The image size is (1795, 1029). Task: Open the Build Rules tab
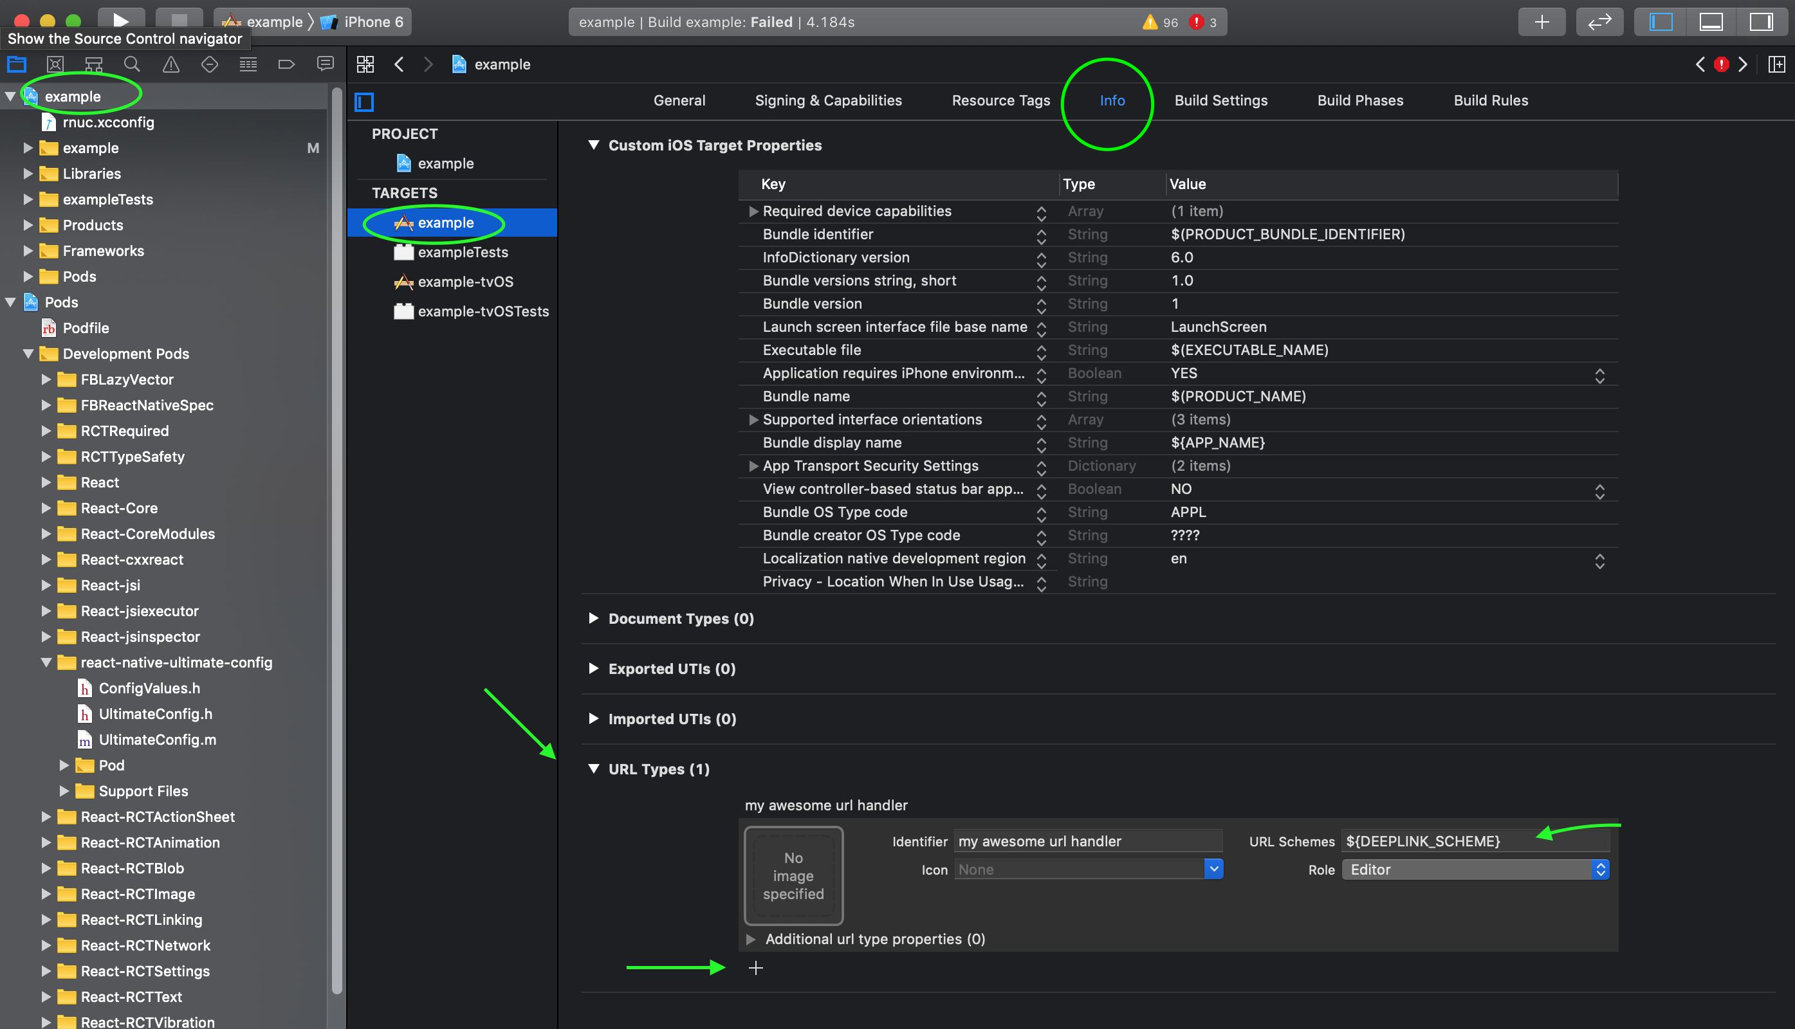(x=1490, y=100)
